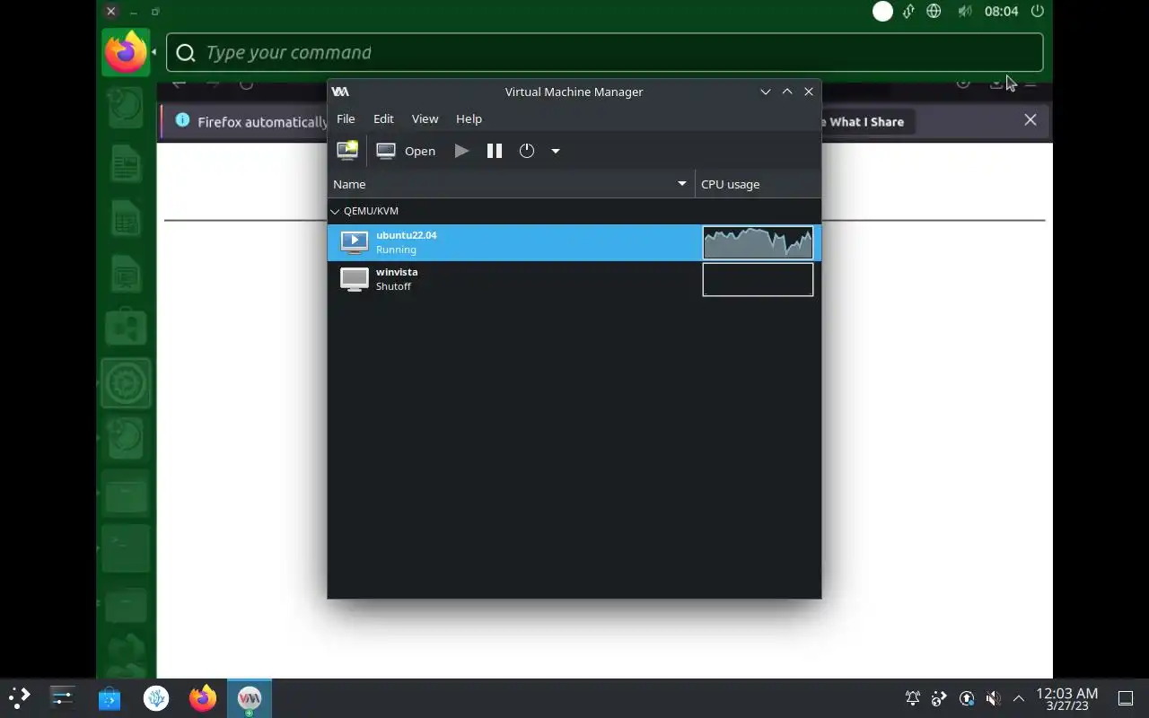Click the CPU usage column header

pos(758,184)
